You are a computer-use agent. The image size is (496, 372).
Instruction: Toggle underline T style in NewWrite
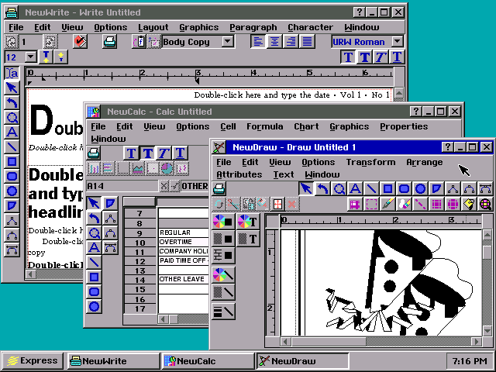pyautogui.click(x=397, y=57)
